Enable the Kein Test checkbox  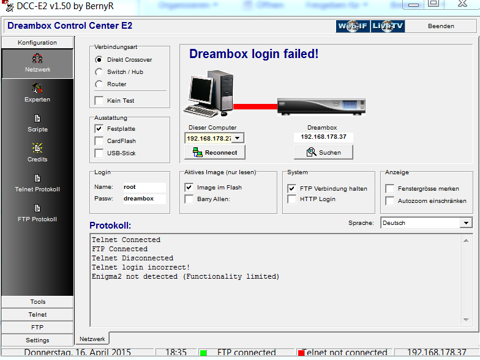[x=99, y=100]
